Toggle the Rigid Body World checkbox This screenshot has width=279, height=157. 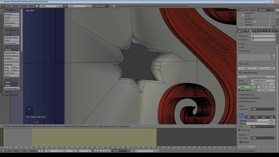coord(241,73)
